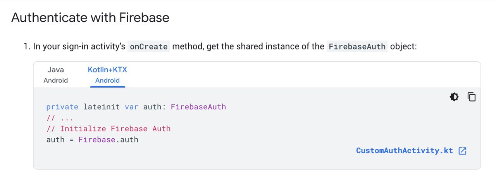Switch to the Java Android tab

pyautogui.click(x=56, y=75)
